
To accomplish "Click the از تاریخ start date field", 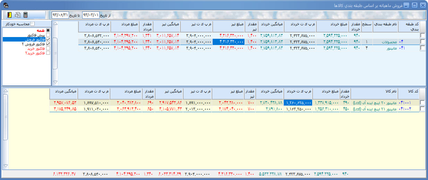I will point(91,15).
